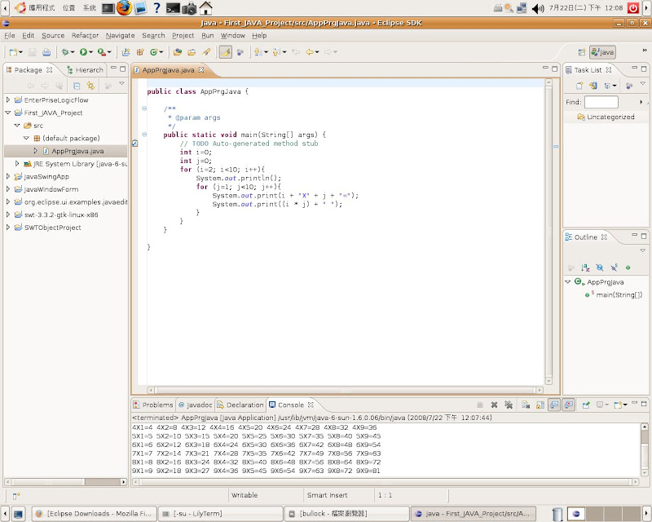Click the Debug bug icon
Image resolution: width=652 pixels, height=522 pixels.
[65, 52]
